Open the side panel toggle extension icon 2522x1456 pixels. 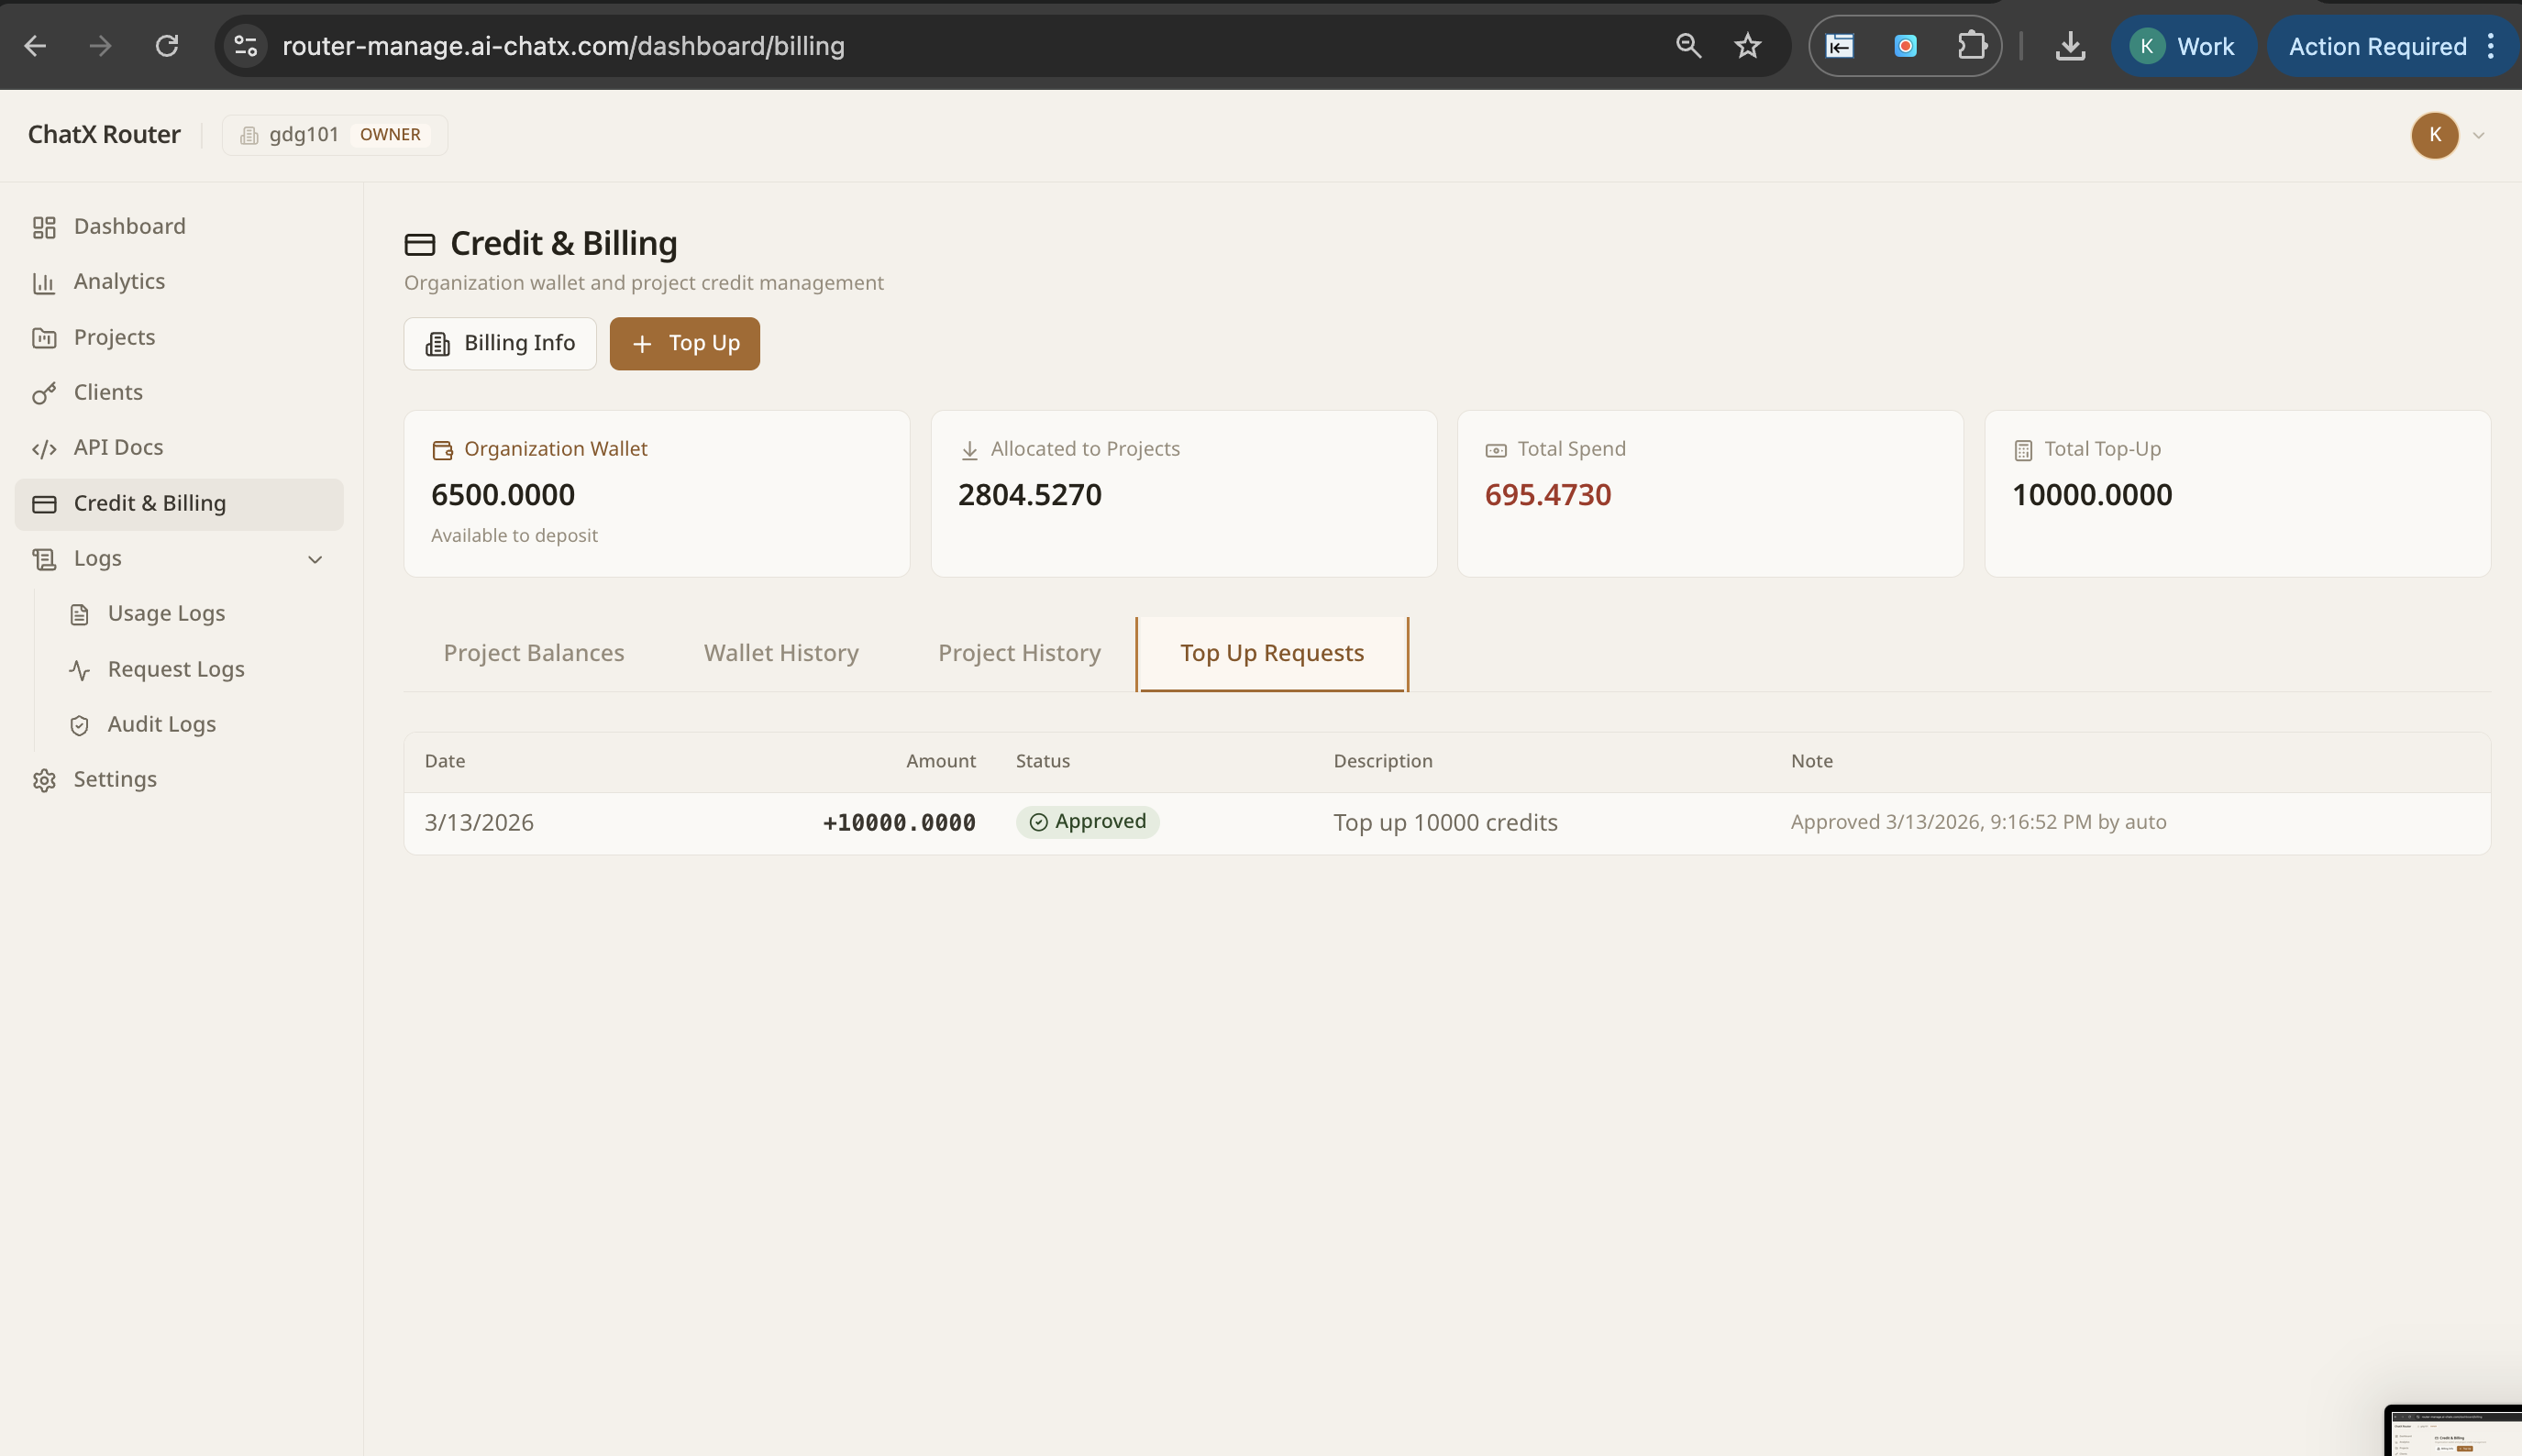pyautogui.click(x=1840, y=46)
